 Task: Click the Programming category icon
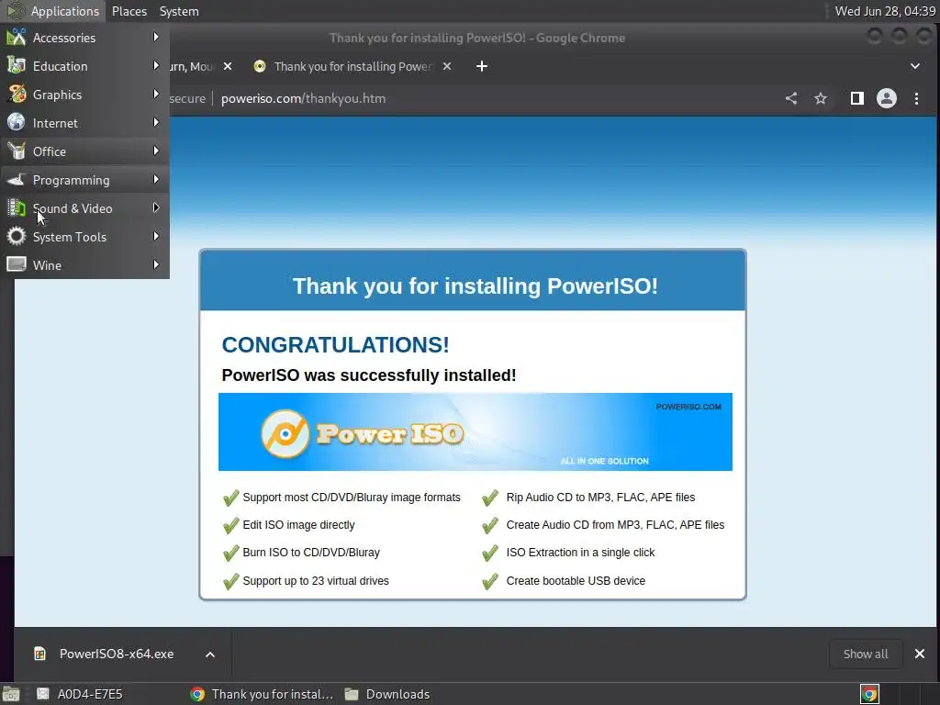tap(17, 179)
